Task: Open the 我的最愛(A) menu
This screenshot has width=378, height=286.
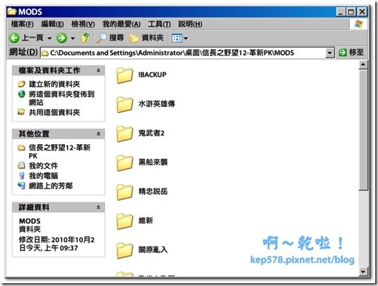Action: click(122, 24)
